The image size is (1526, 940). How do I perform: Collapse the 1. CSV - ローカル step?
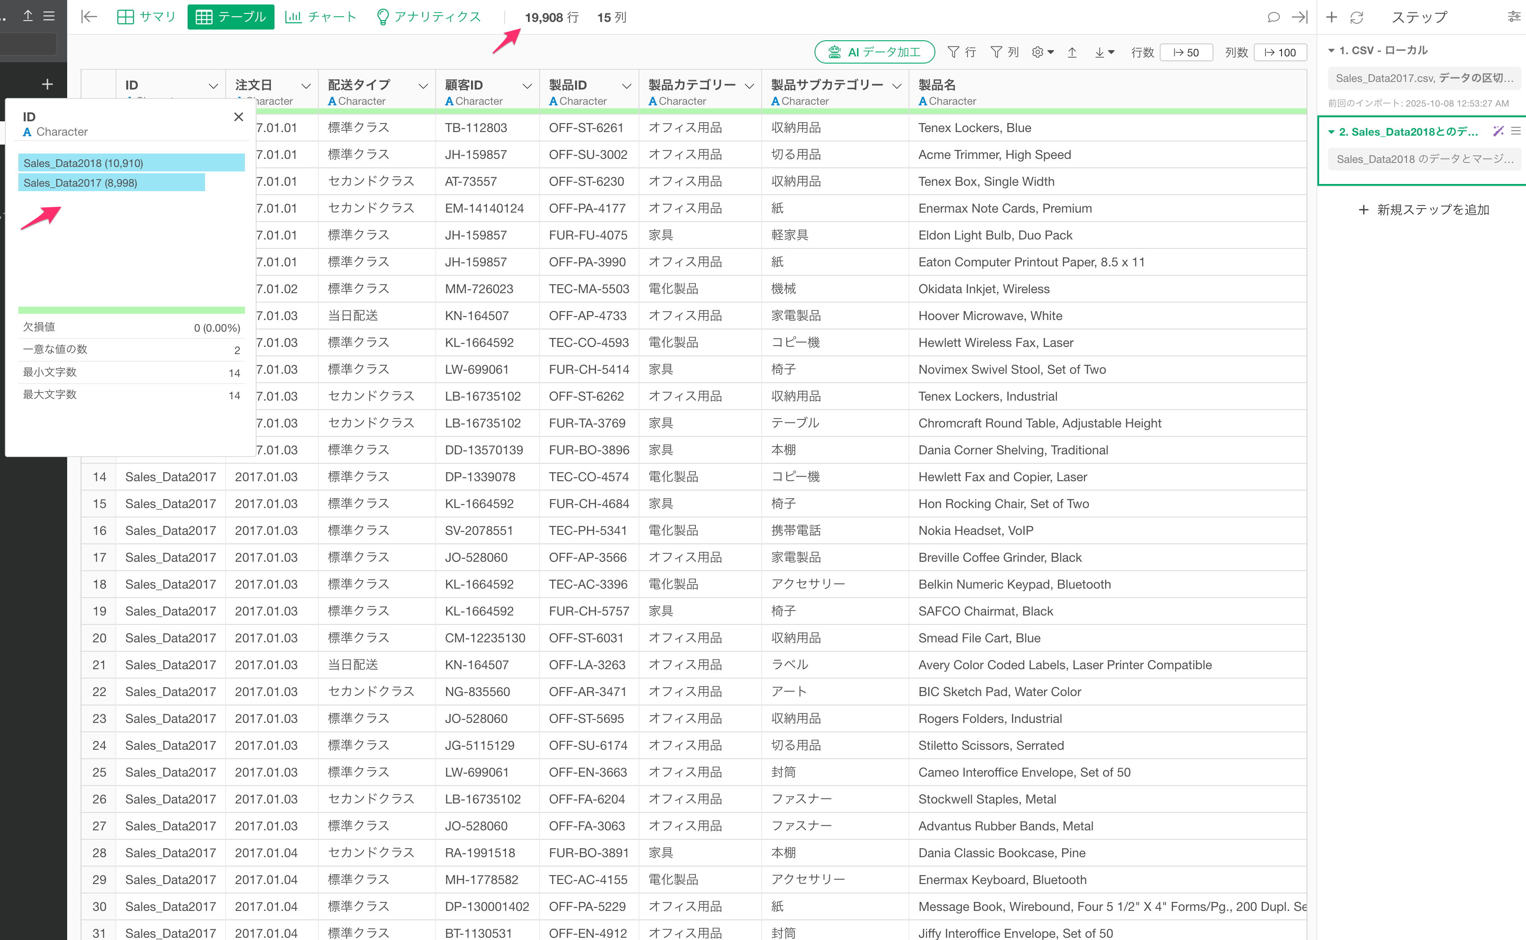tap(1331, 50)
